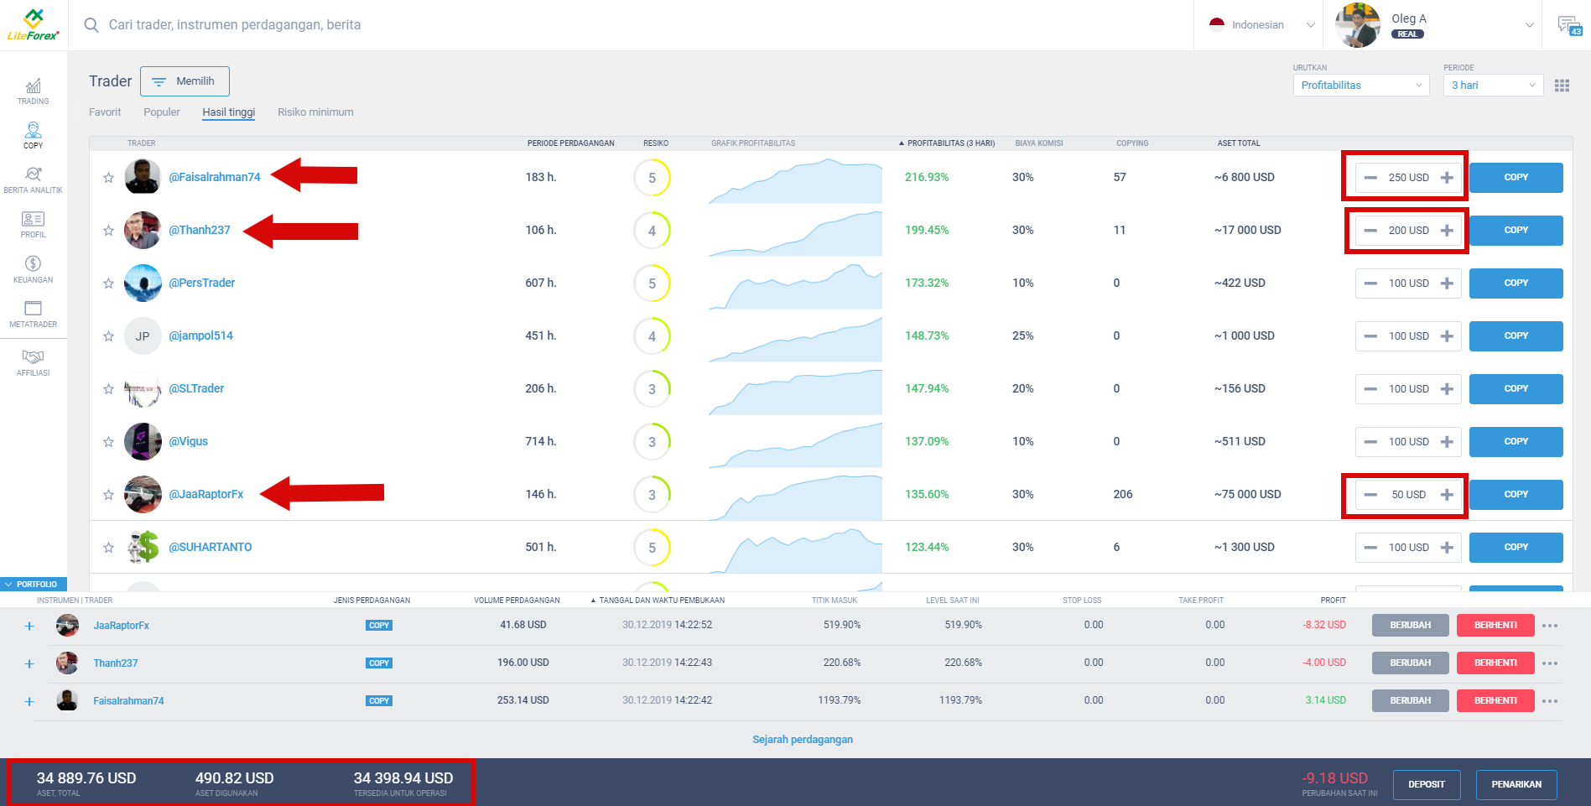Open the notifications panel
1591x806 pixels.
click(1569, 24)
